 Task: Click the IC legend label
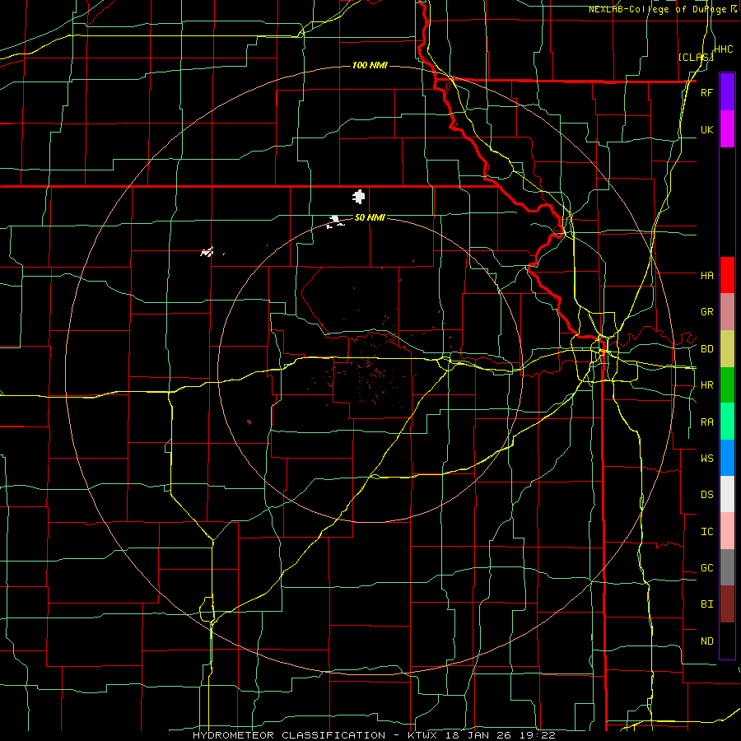(706, 532)
